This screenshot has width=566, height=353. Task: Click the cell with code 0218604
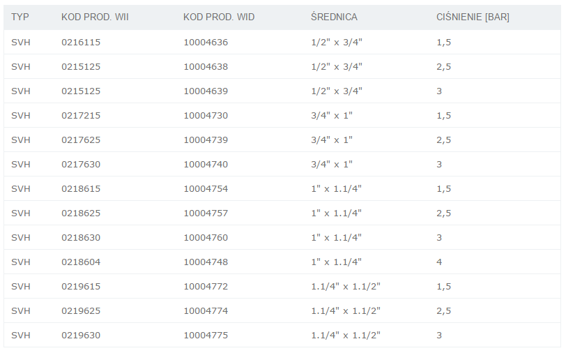81,262
